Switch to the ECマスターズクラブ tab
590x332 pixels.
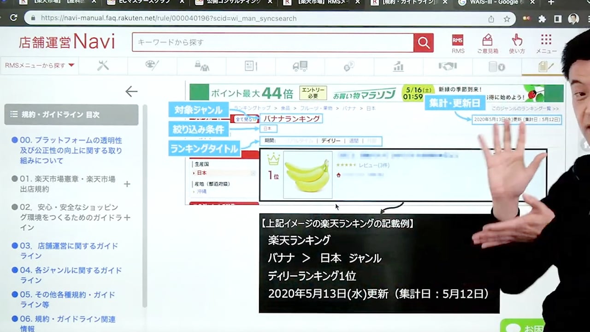coord(144,3)
